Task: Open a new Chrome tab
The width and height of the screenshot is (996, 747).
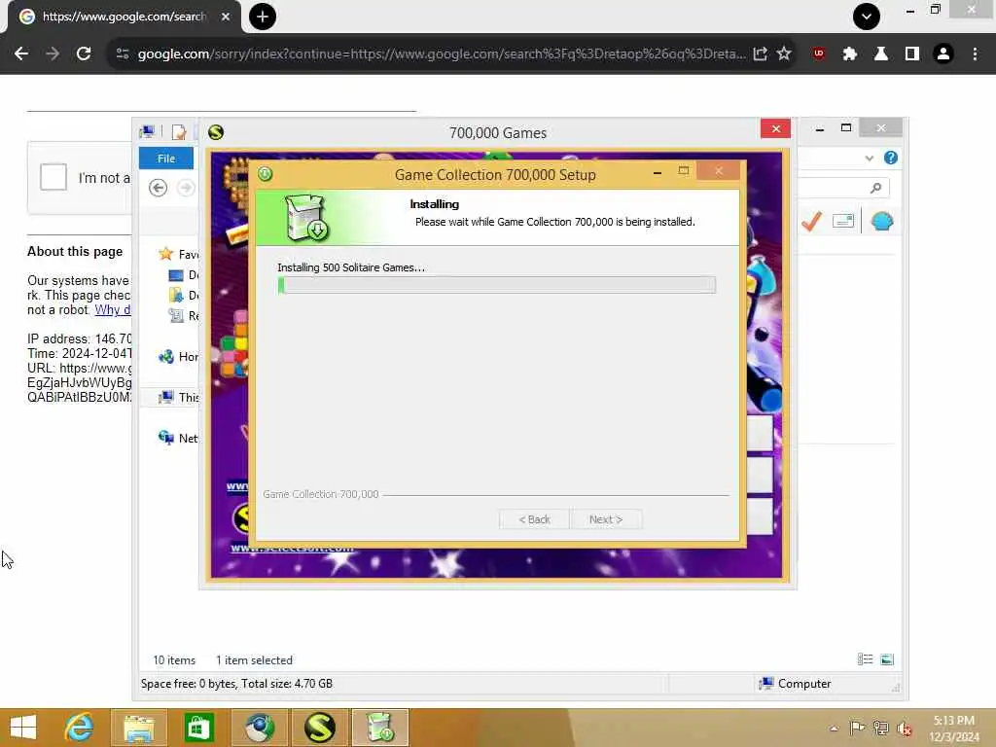Action: [263, 17]
